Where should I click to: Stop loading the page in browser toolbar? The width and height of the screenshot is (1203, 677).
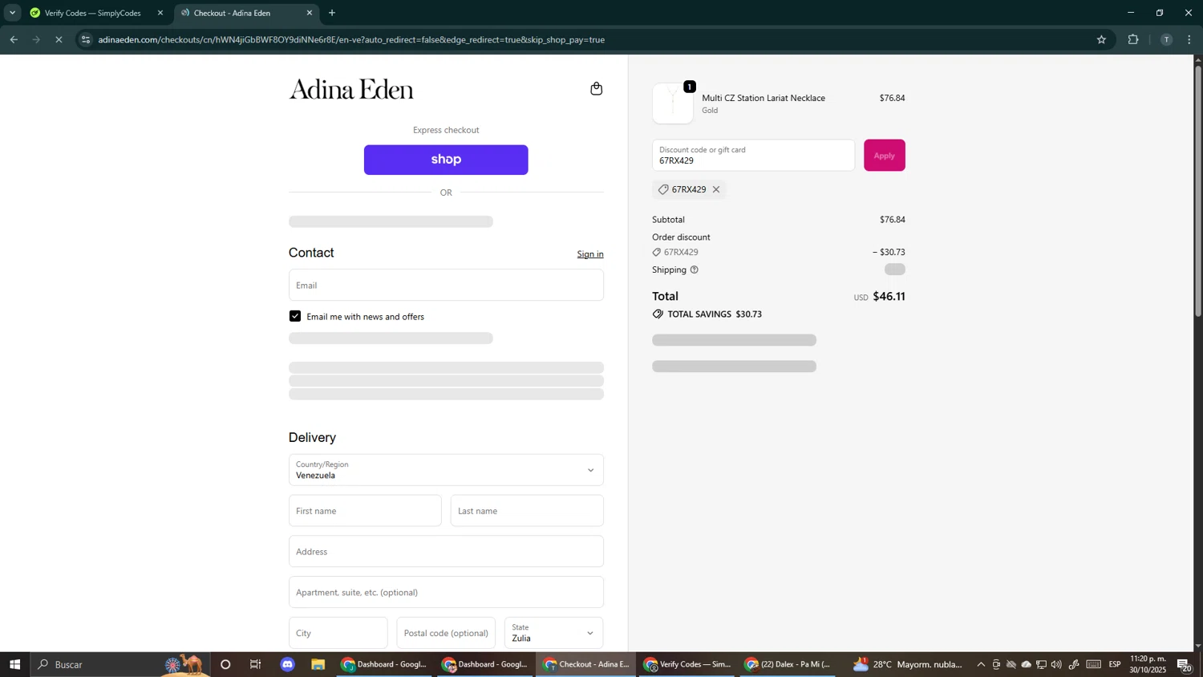point(59,39)
